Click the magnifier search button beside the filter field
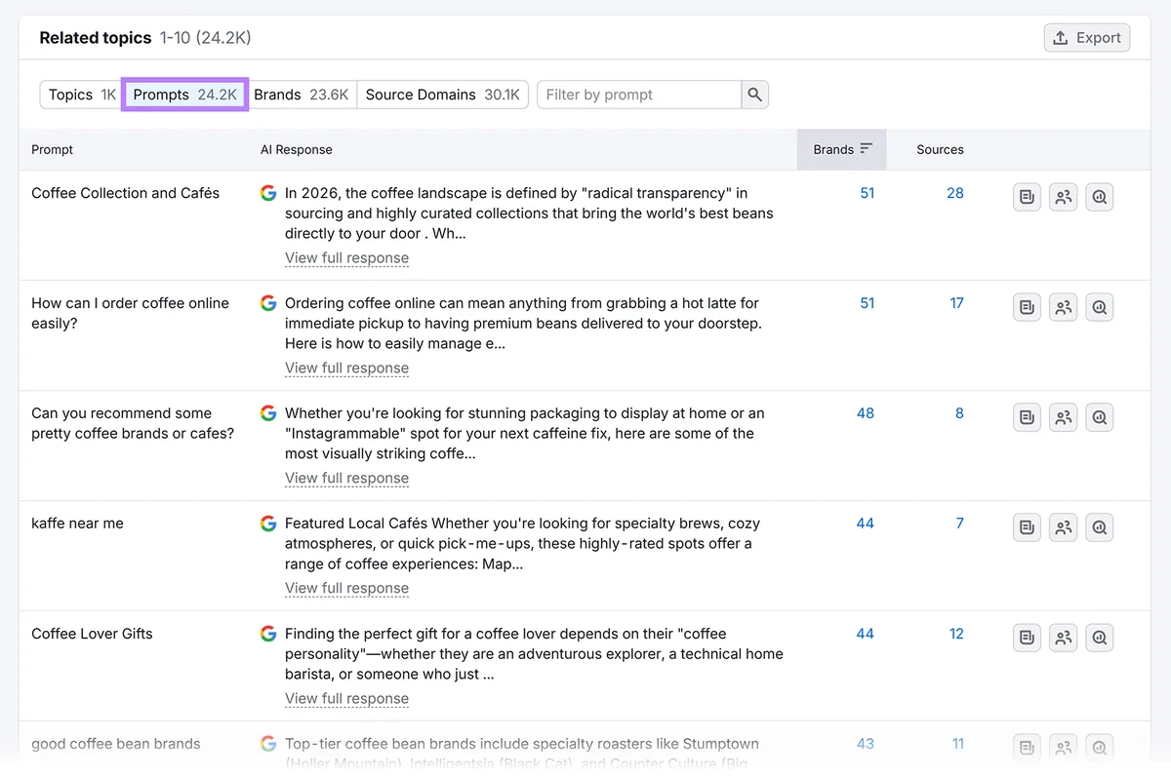This screenshot has width=1171, height=777. click(x=754, y=95)
